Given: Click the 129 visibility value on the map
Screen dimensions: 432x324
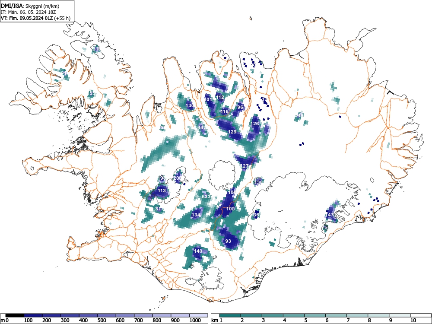Looking at the screenshot, I should [x=232, y=132].
